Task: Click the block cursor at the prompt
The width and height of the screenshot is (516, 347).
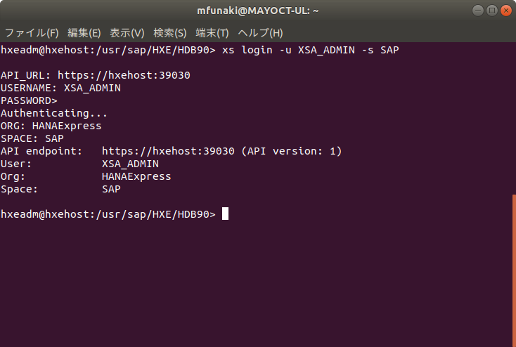Action: coord(225,214)
